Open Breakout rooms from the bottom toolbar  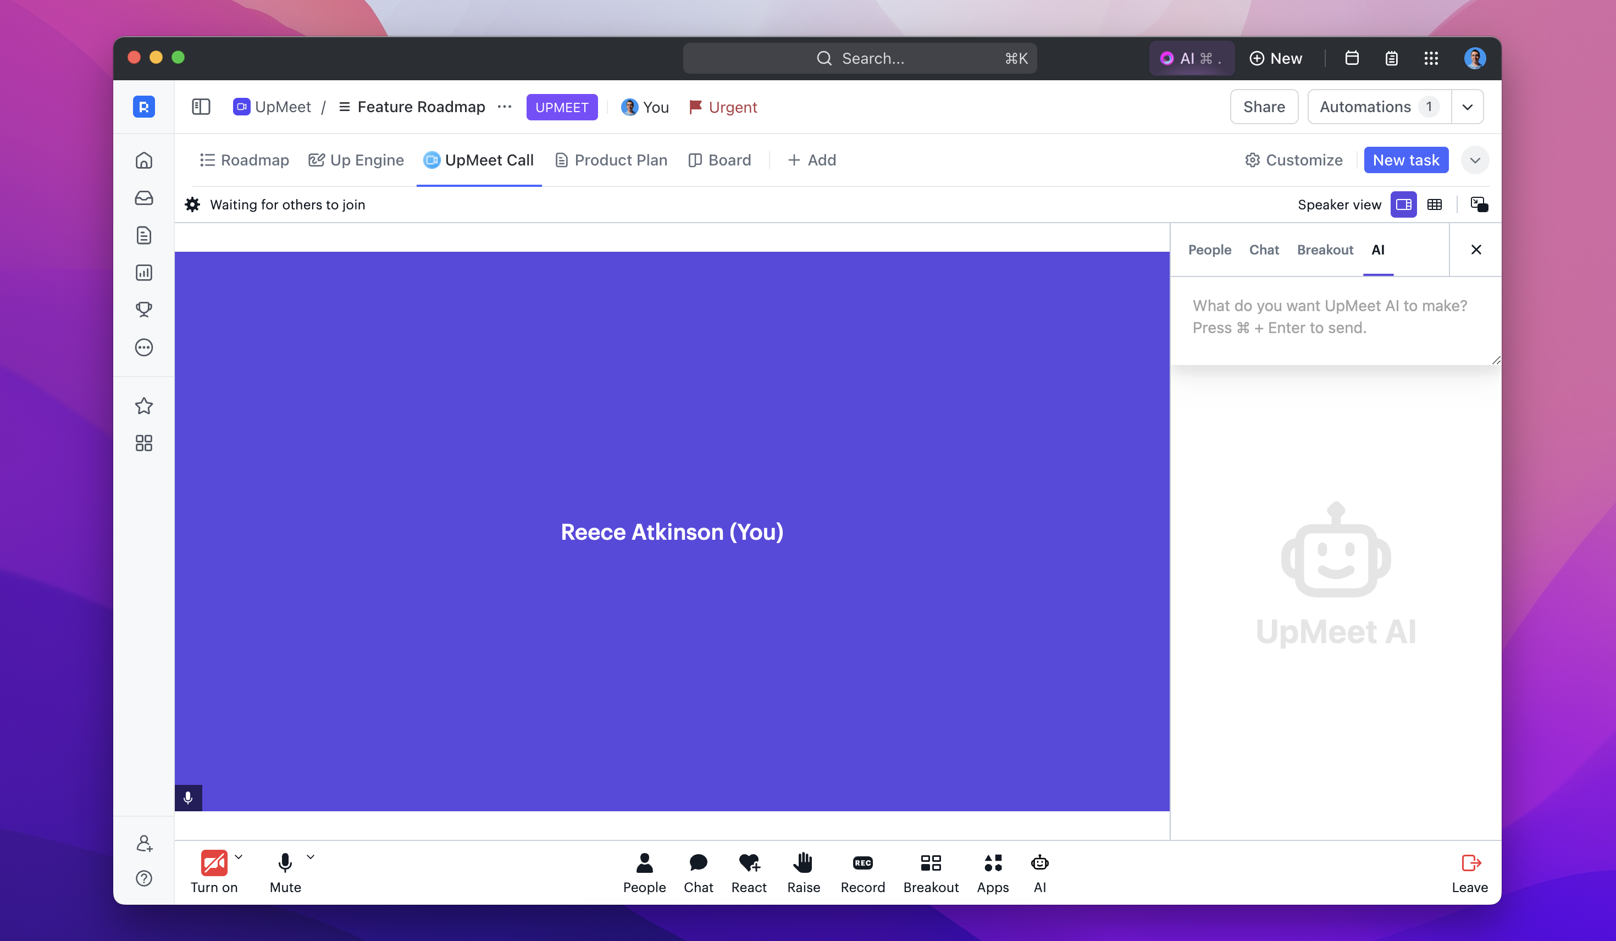(x=930, y=863)
